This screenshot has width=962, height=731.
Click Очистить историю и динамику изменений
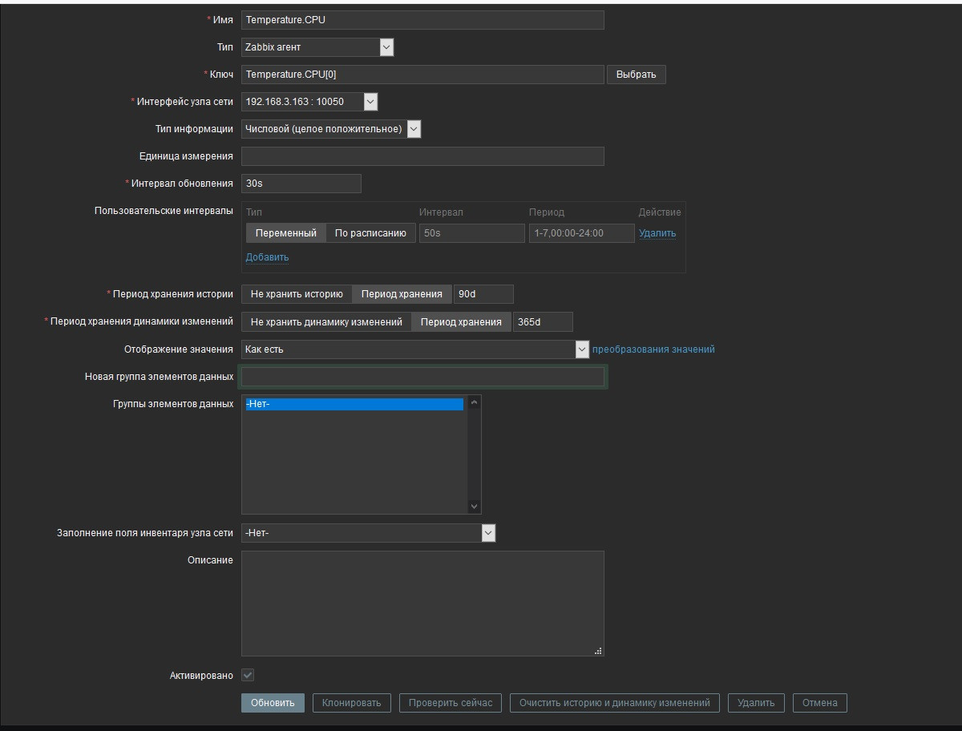click(614, 703)
